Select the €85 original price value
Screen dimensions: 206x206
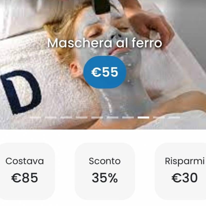25,178
